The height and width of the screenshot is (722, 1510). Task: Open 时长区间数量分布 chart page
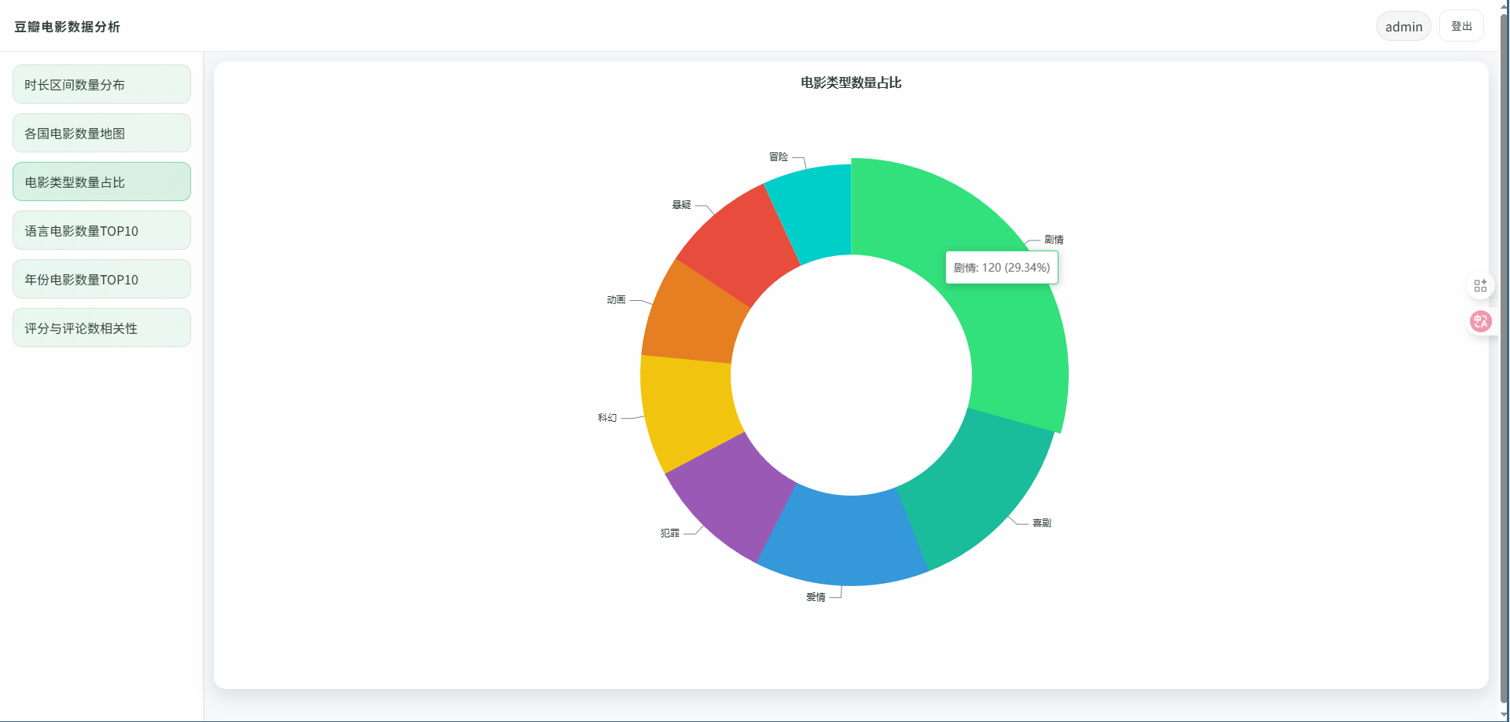[101, 84]
